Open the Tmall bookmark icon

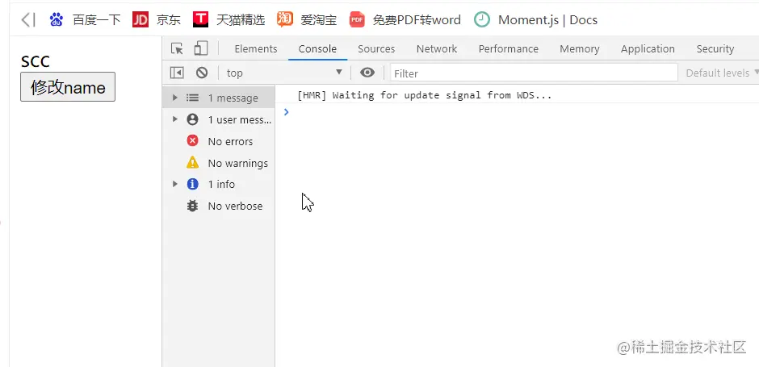coord(200,20)
